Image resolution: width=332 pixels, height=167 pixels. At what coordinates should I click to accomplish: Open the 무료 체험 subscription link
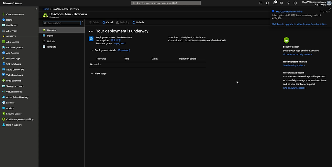pyautogui.click(x=116, y=40)
